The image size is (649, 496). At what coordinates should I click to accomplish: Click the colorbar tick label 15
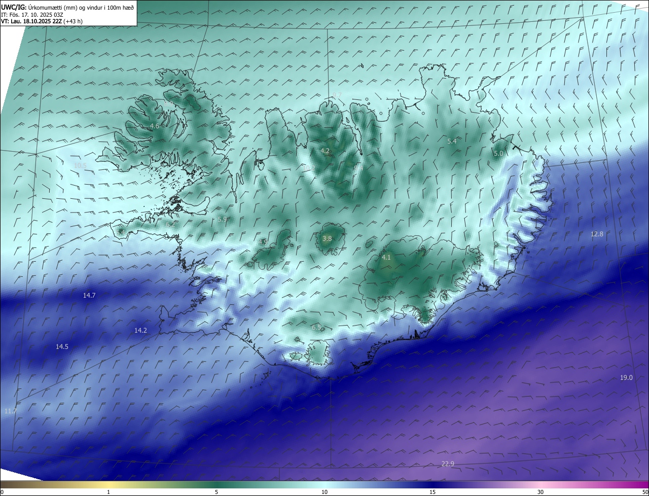(432, 492)
